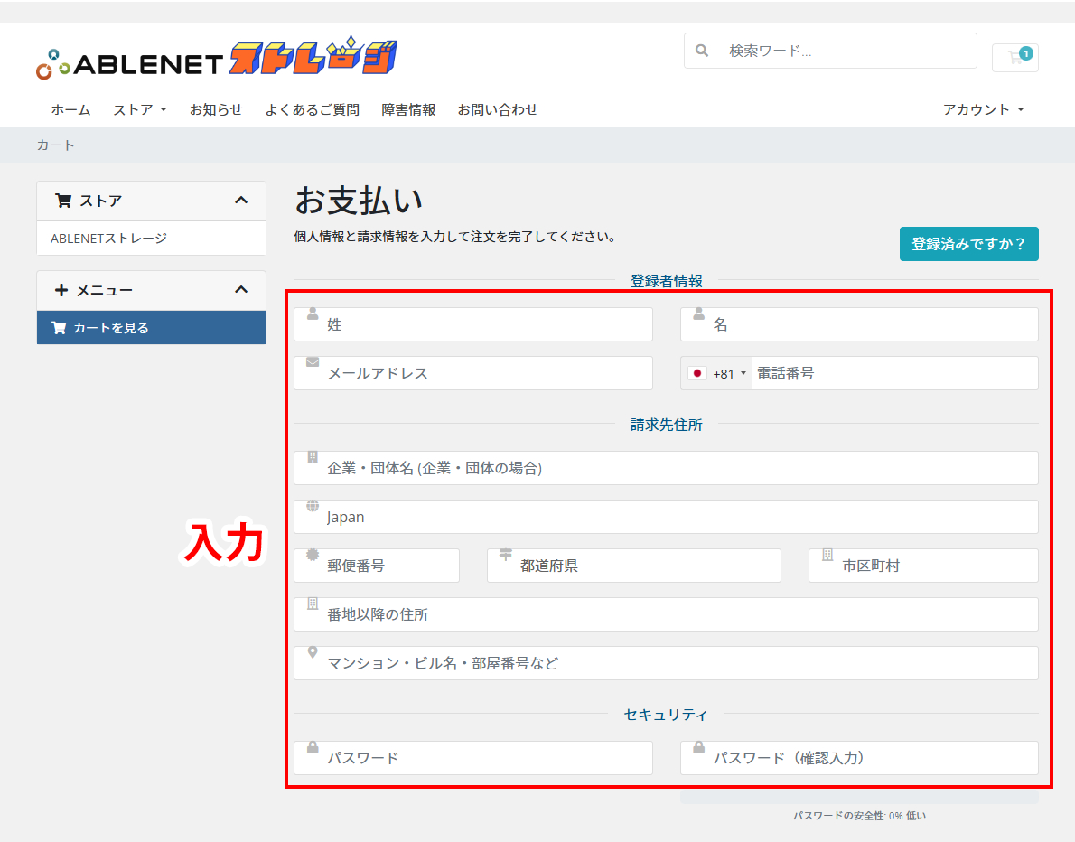
Task: Select ホーム in the navigation menu
Action: (70, 109)
